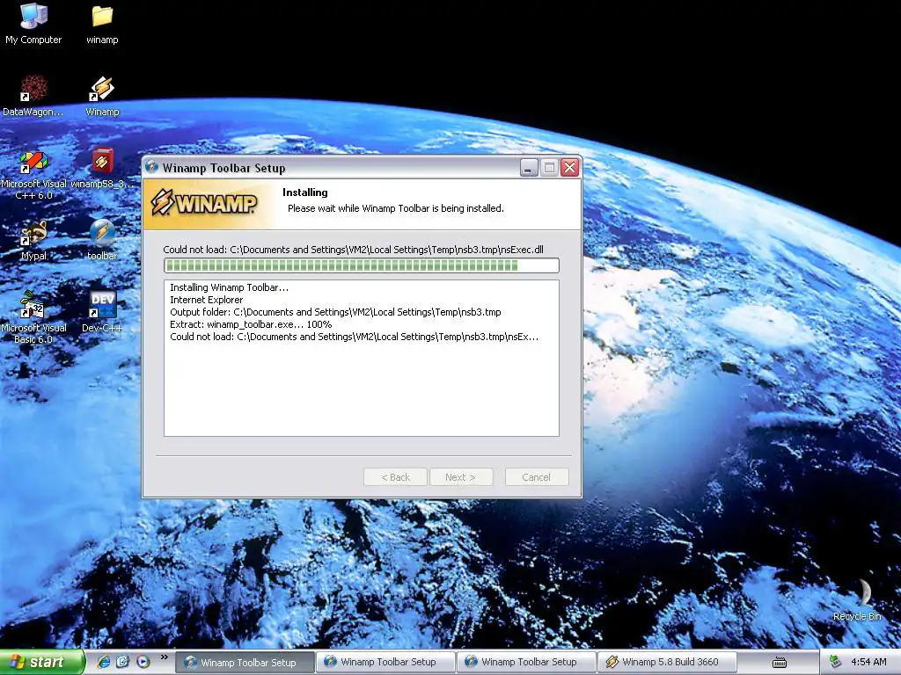Select log line 'Installing Winamp Toolbar...'

[230, 287]
